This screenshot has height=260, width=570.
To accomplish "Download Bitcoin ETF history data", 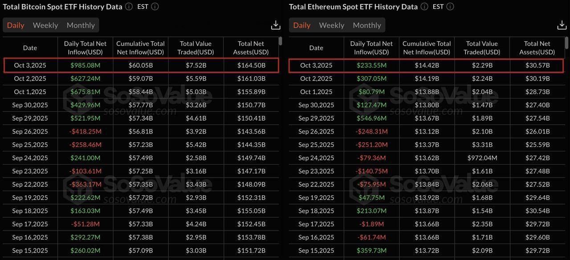I will pyautogui.click(x=276, y=25).
